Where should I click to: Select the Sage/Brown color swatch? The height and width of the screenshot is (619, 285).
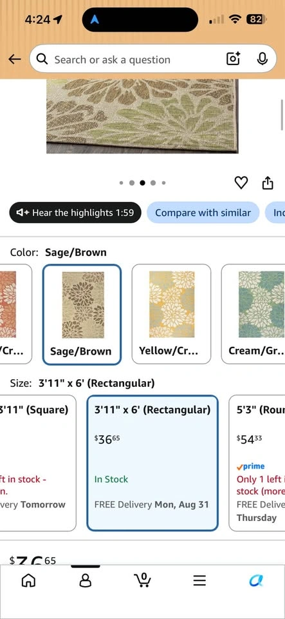click(x=82, y=315)
